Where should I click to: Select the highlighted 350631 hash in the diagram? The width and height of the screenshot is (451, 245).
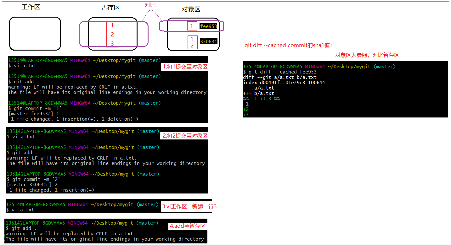pos(208,42)
